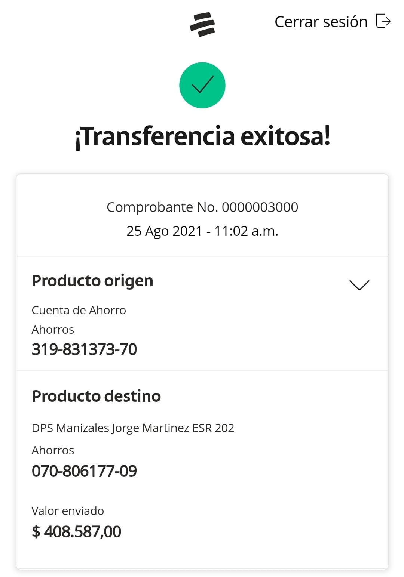The width and height of the screenshot is (404, 577).
Task: Click the 'Cuenta de Ahorro' label
Action: point(79,310)
